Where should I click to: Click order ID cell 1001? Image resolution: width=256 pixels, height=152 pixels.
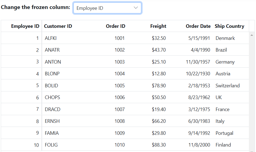(119, 38)
